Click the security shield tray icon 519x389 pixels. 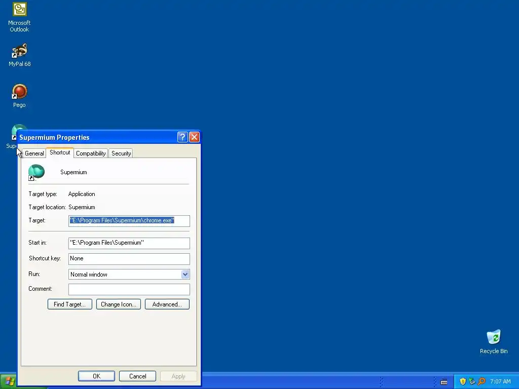tap(463, 381)
